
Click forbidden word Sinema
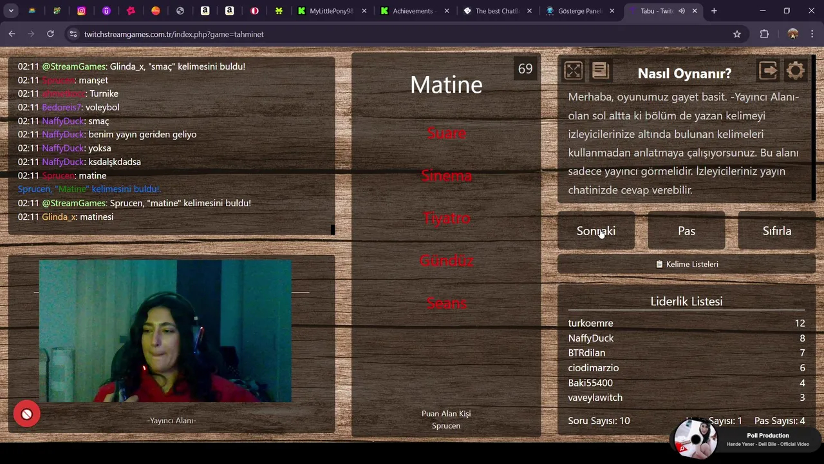[x=446, y=176]
